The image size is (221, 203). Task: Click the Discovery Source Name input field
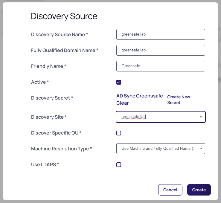click(161, 34)
